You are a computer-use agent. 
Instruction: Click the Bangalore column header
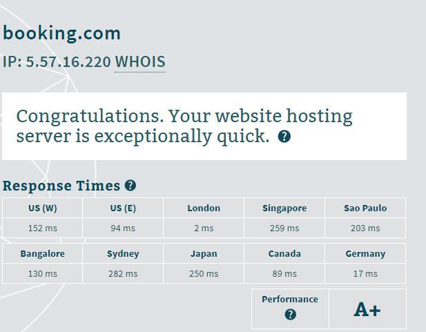point(43,254)
